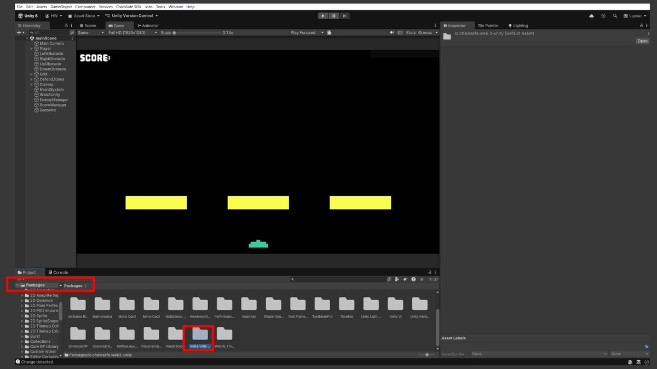This screenshot has width=657, height=369.
Task: Open the ChainSafe SDK menu
Action: point(129,7)
